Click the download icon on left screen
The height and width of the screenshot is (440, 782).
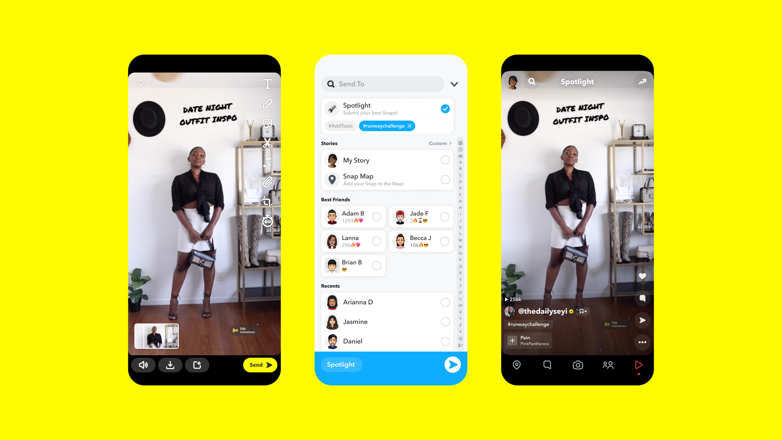[x=171, y=365]
